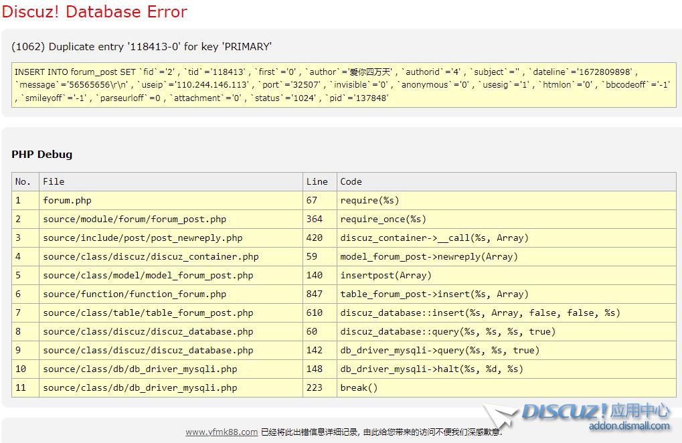The height and width of the screenshot is (443, 682).
Task: Click the post_newreply.php file path
Action: point(143,238)
